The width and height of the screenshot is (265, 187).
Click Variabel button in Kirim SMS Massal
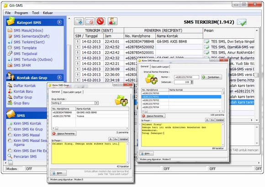point(220,120)
